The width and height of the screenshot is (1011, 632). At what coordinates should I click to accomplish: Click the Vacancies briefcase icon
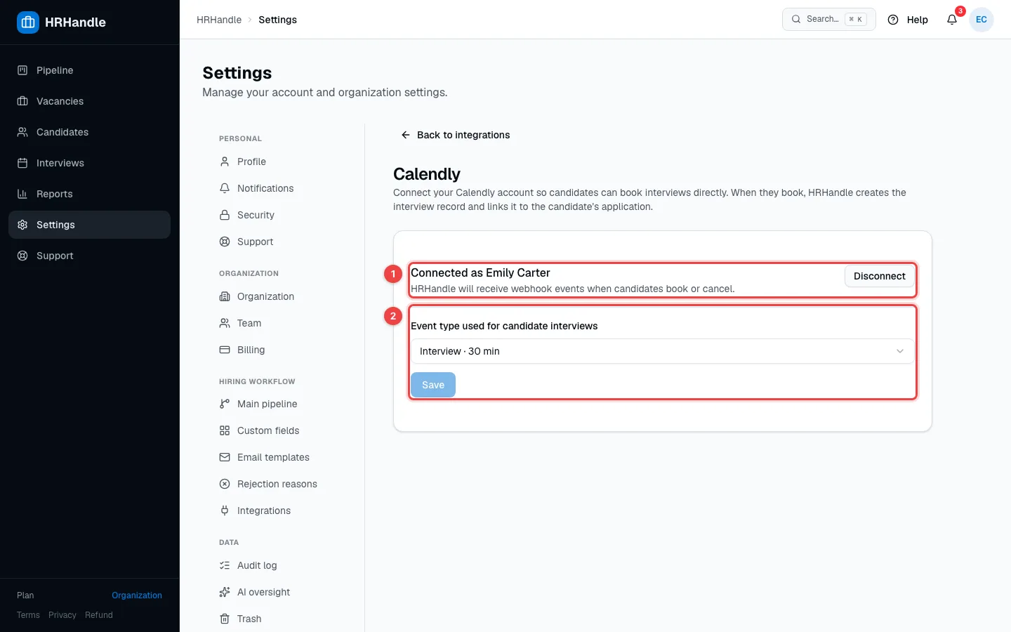[22, 101]
